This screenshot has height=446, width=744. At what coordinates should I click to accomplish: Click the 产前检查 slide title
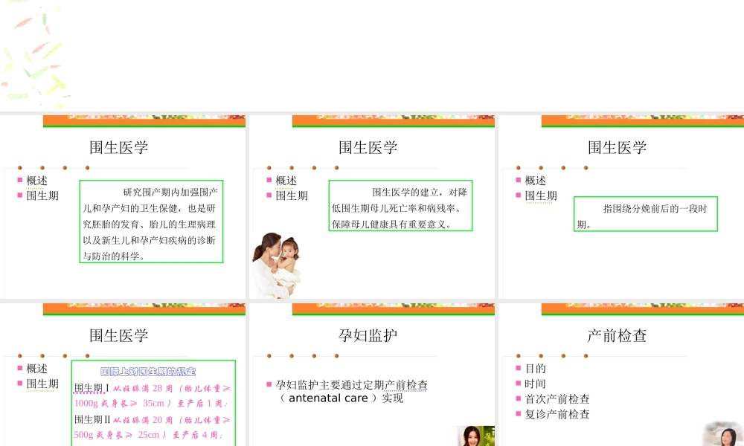(617, 335)
